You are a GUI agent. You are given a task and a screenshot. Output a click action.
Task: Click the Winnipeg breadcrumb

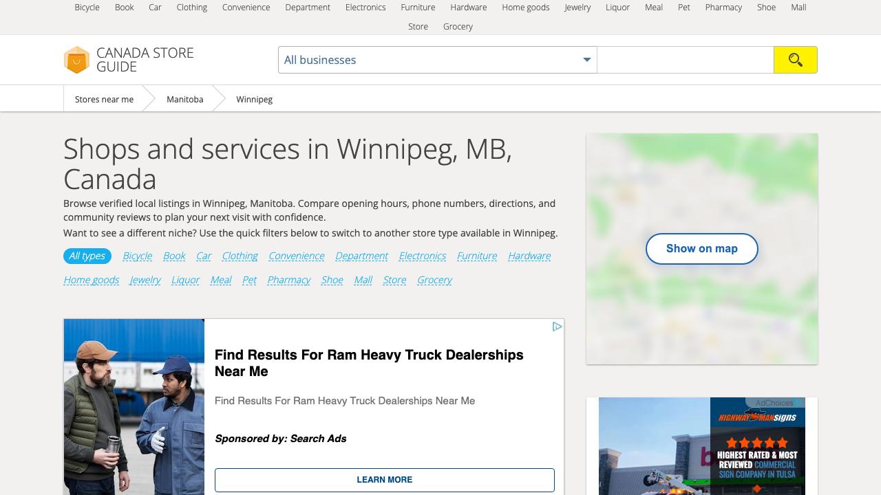pos(254,99)
